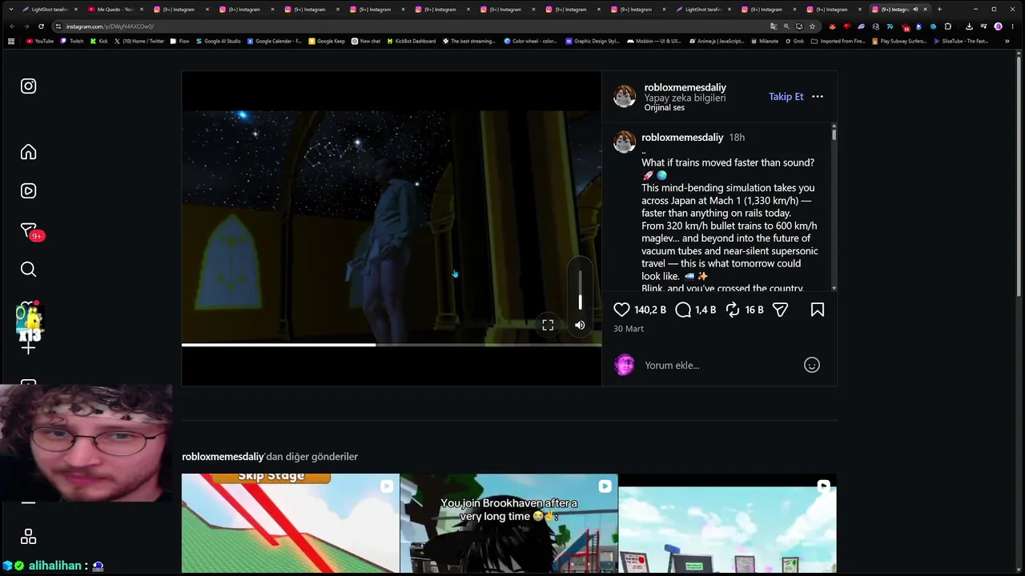Screen dimensions: 1025x576
Task: Open the Brookhaven reel thumbnail
Action: click(x=508, y=523)
